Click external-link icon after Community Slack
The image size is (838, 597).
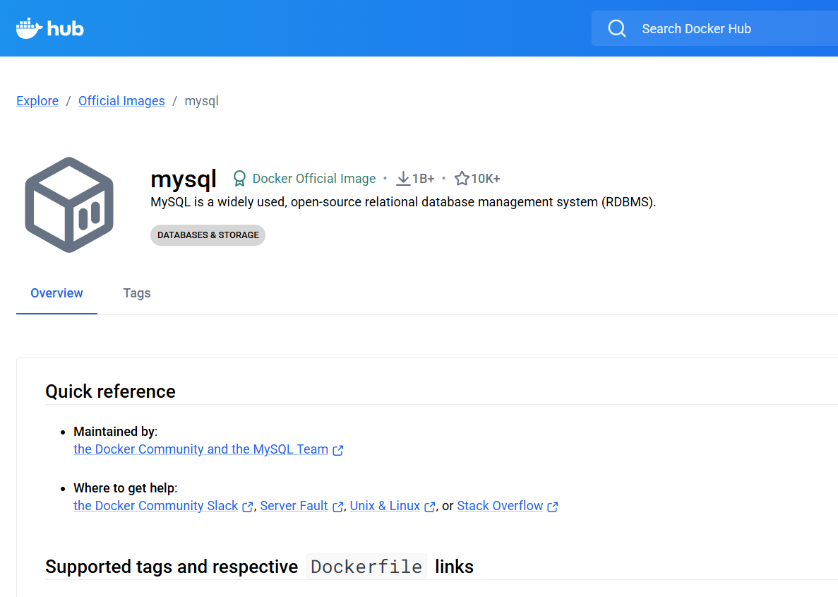tap(247, 507)
